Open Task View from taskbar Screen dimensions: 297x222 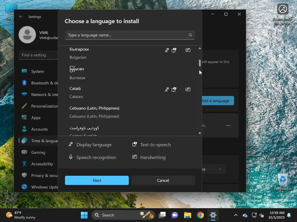162,215
